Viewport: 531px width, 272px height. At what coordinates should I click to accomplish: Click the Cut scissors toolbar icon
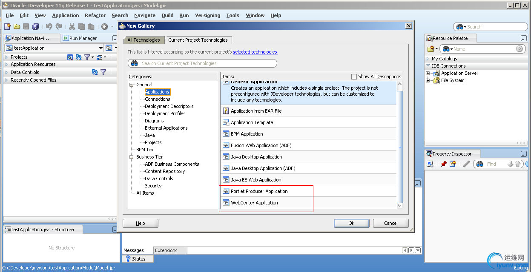[72, 27]
